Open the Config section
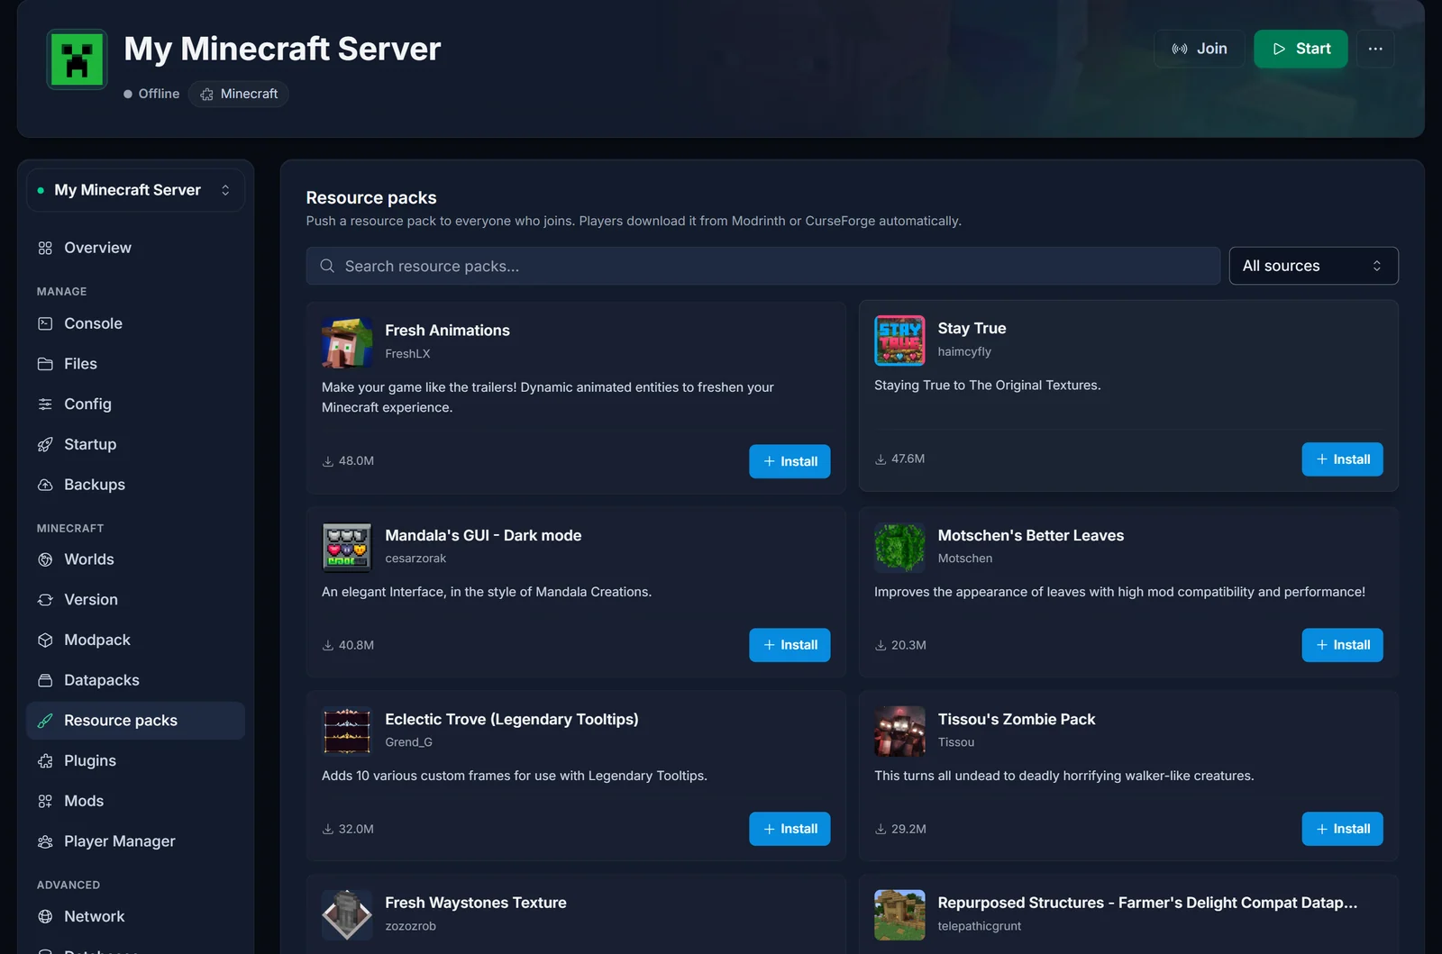This screenshot has width=1442, height=954. (x=135, y=404)
